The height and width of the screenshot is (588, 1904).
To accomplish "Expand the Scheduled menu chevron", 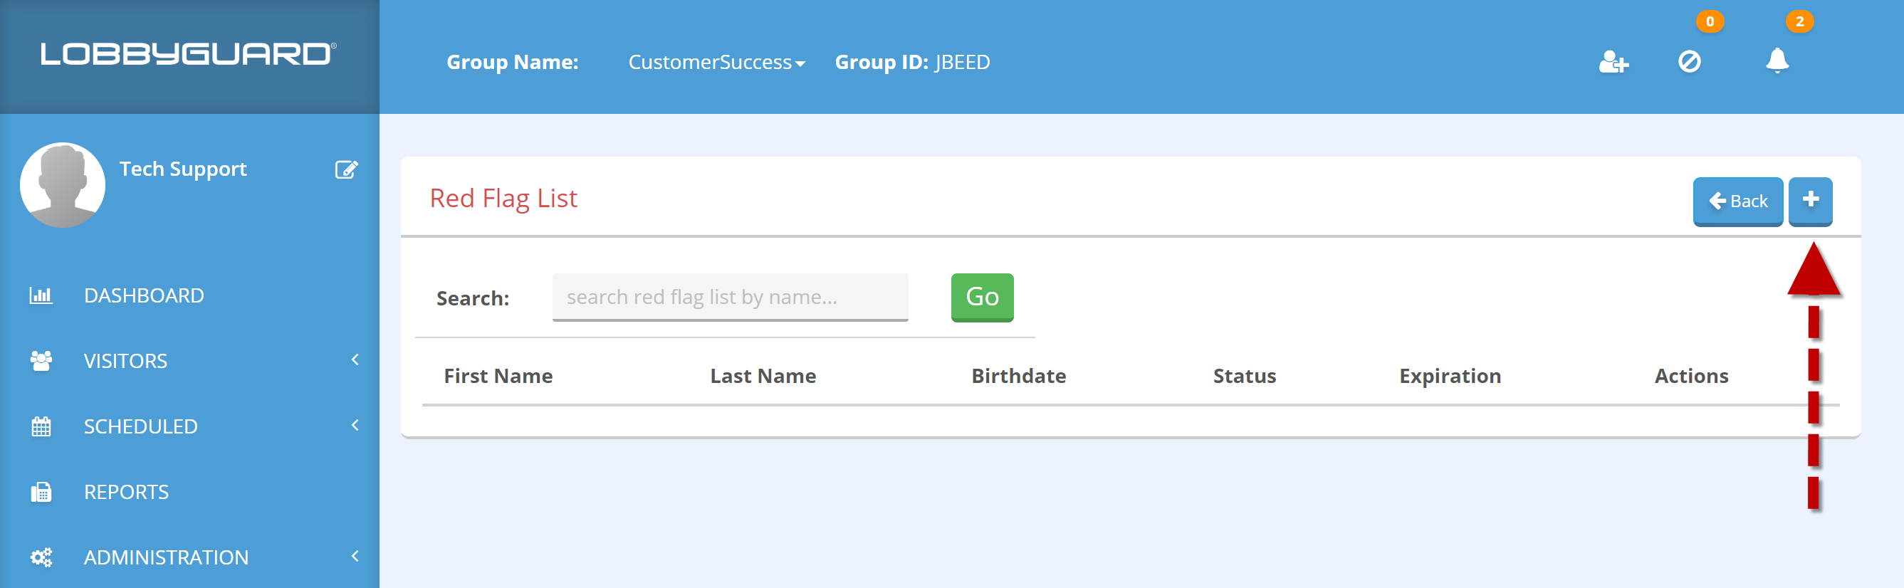I will pyautogui.click(x=355, y=426).
